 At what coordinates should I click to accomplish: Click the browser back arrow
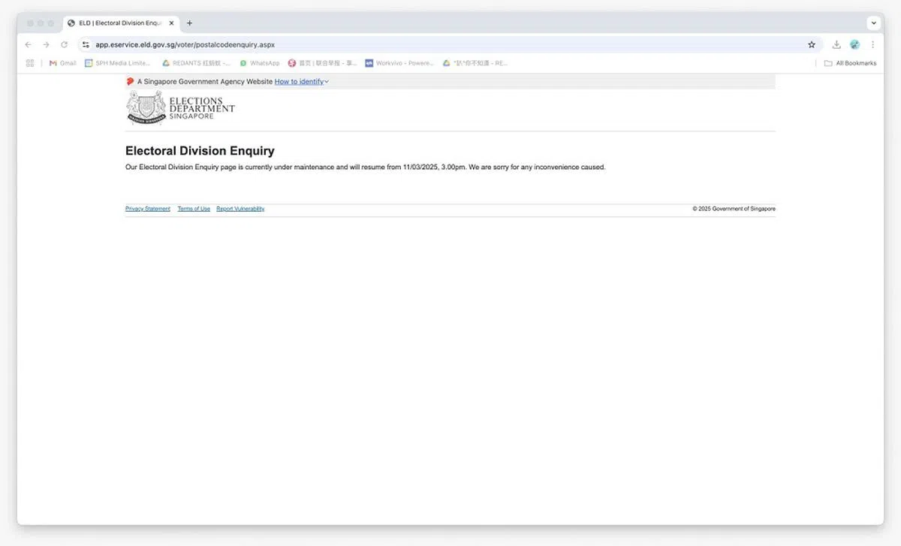pos(29,45)
